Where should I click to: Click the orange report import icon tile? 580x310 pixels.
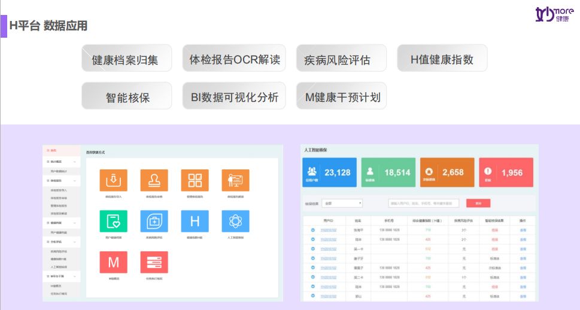[113, 180]
